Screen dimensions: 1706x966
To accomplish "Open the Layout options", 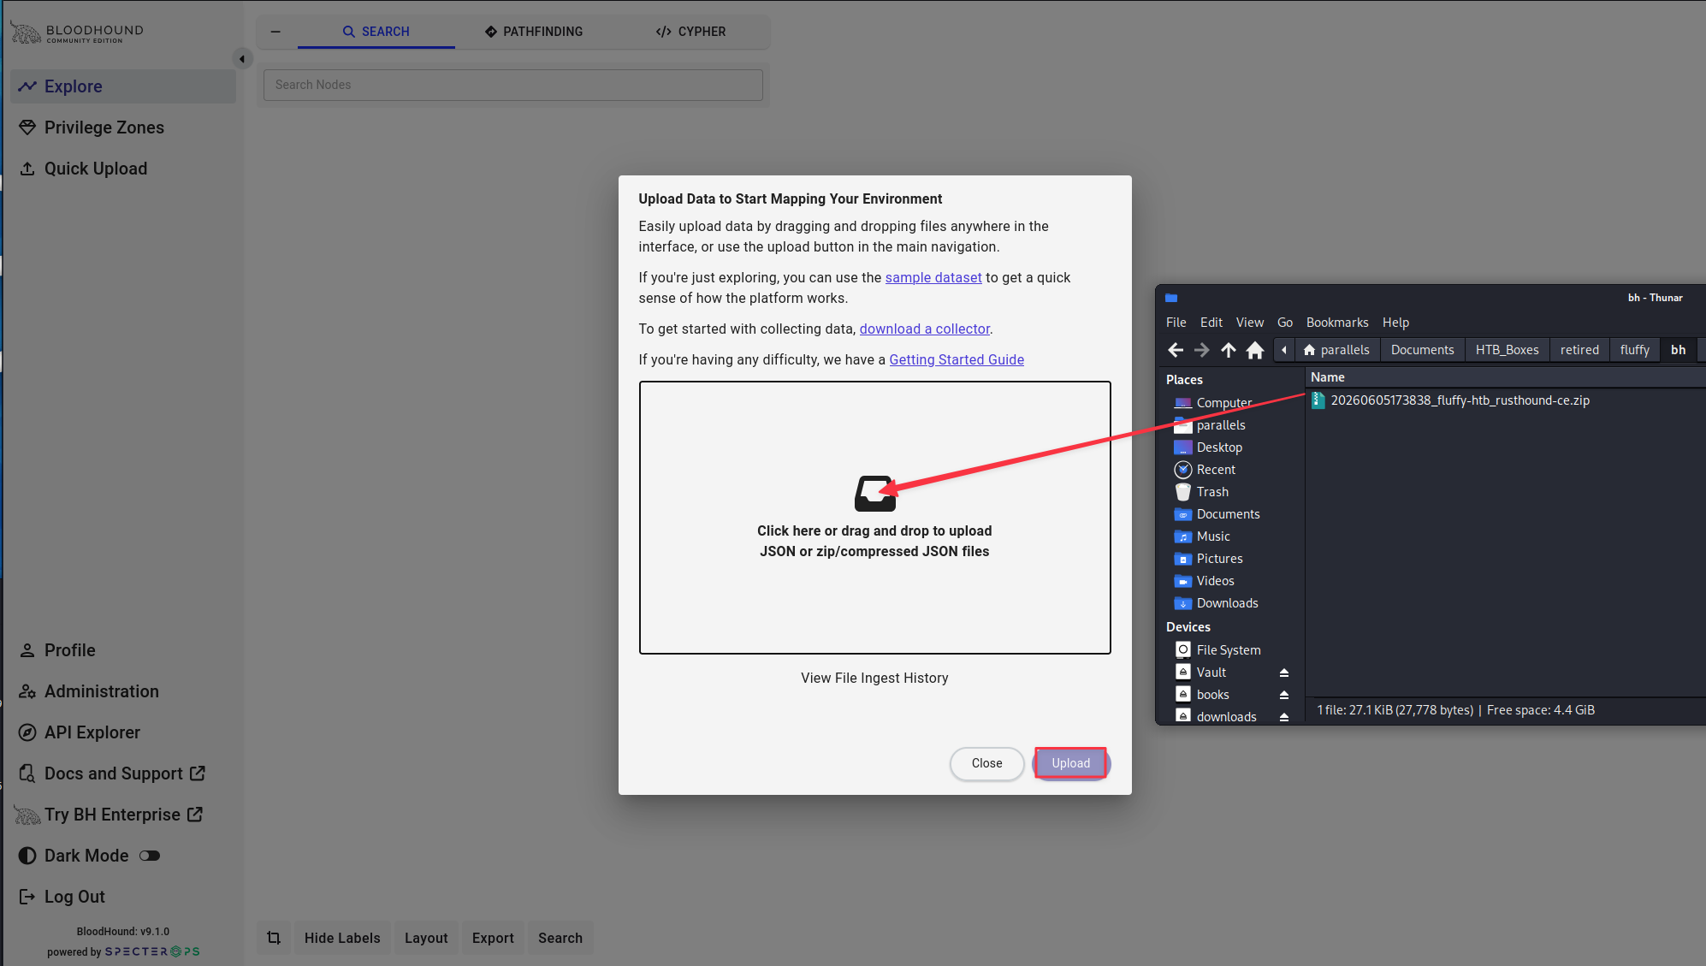I will click(426, 938).
